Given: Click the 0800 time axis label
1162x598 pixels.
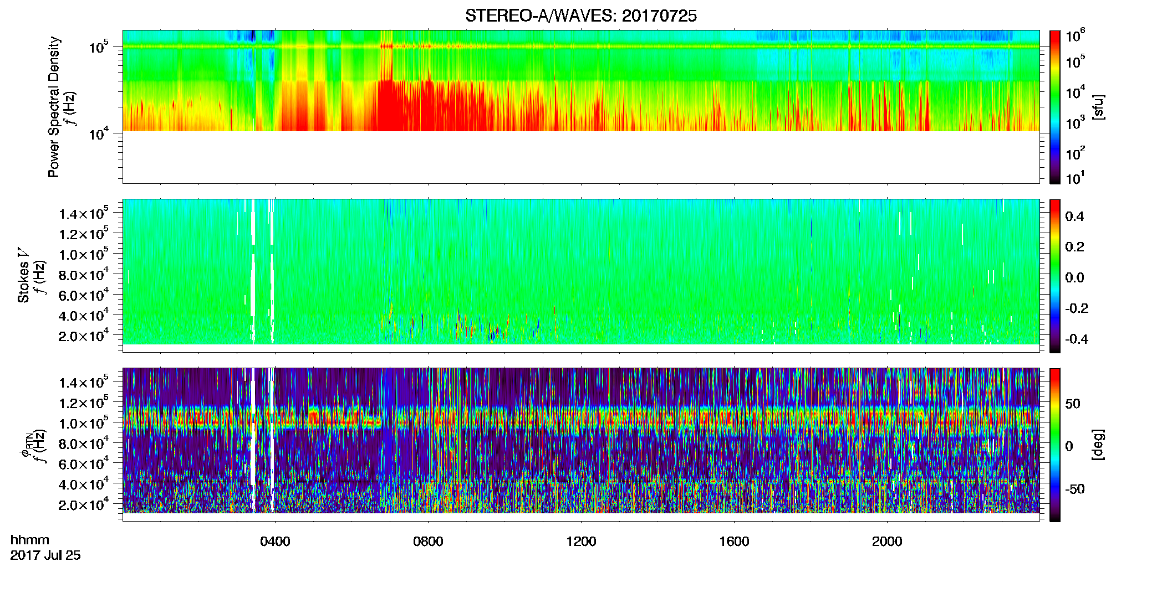Looking at the screenshot, I should click(428, 542).
